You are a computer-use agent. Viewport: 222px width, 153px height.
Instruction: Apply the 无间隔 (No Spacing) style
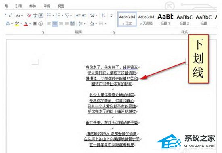tap(146, 19)
